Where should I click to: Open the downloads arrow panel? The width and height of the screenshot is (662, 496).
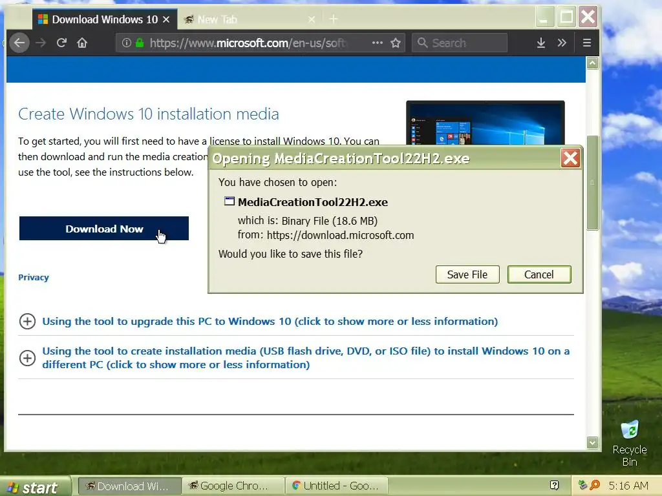(541, 43)
